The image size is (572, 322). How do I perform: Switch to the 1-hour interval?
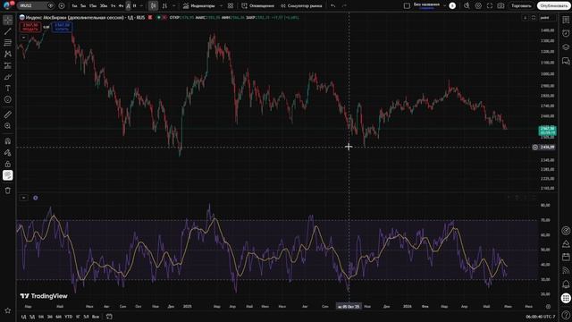(x=113, y=6)
